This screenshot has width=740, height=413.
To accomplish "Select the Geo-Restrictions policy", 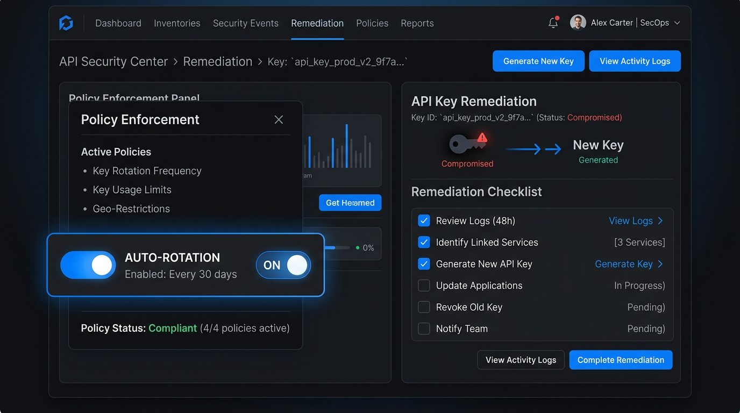I will pos(131,209).
